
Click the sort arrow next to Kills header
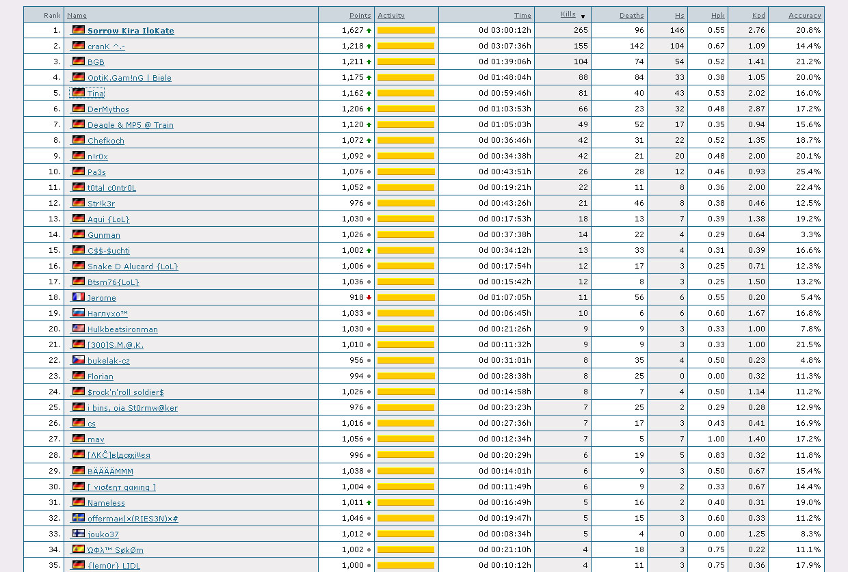pos(583,16)
